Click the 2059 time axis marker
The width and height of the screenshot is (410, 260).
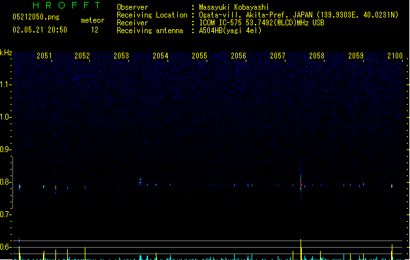(356, 56)
